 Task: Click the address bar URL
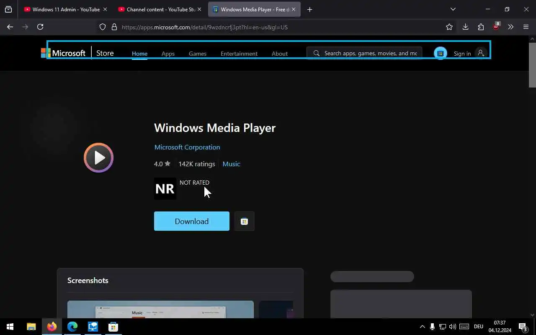[x=205, y=27]
